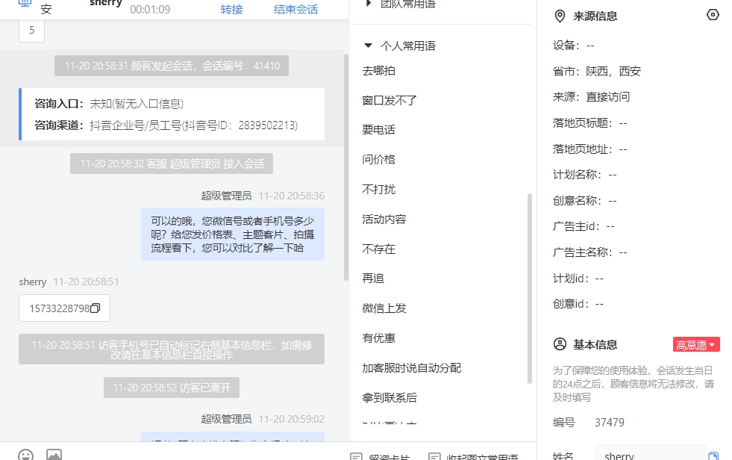Select the 微信上发 quick phrase

384,308
